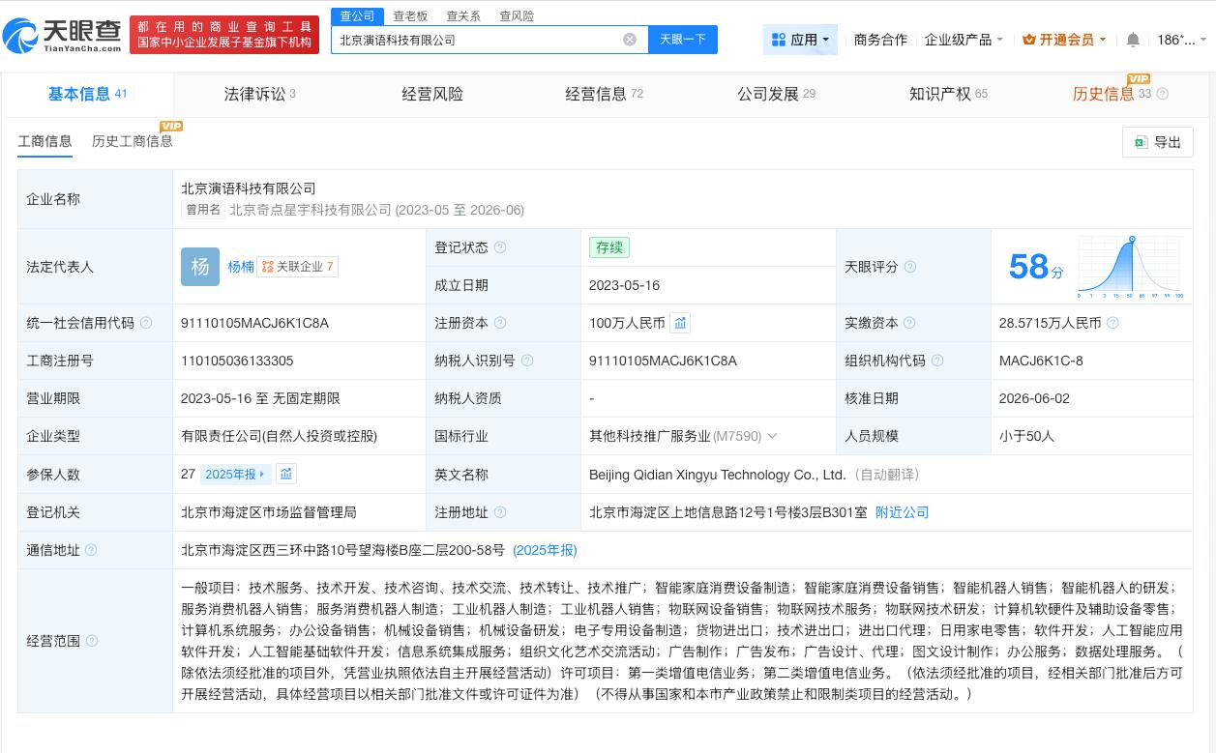Open the 商务合作 link

[880, 40]
